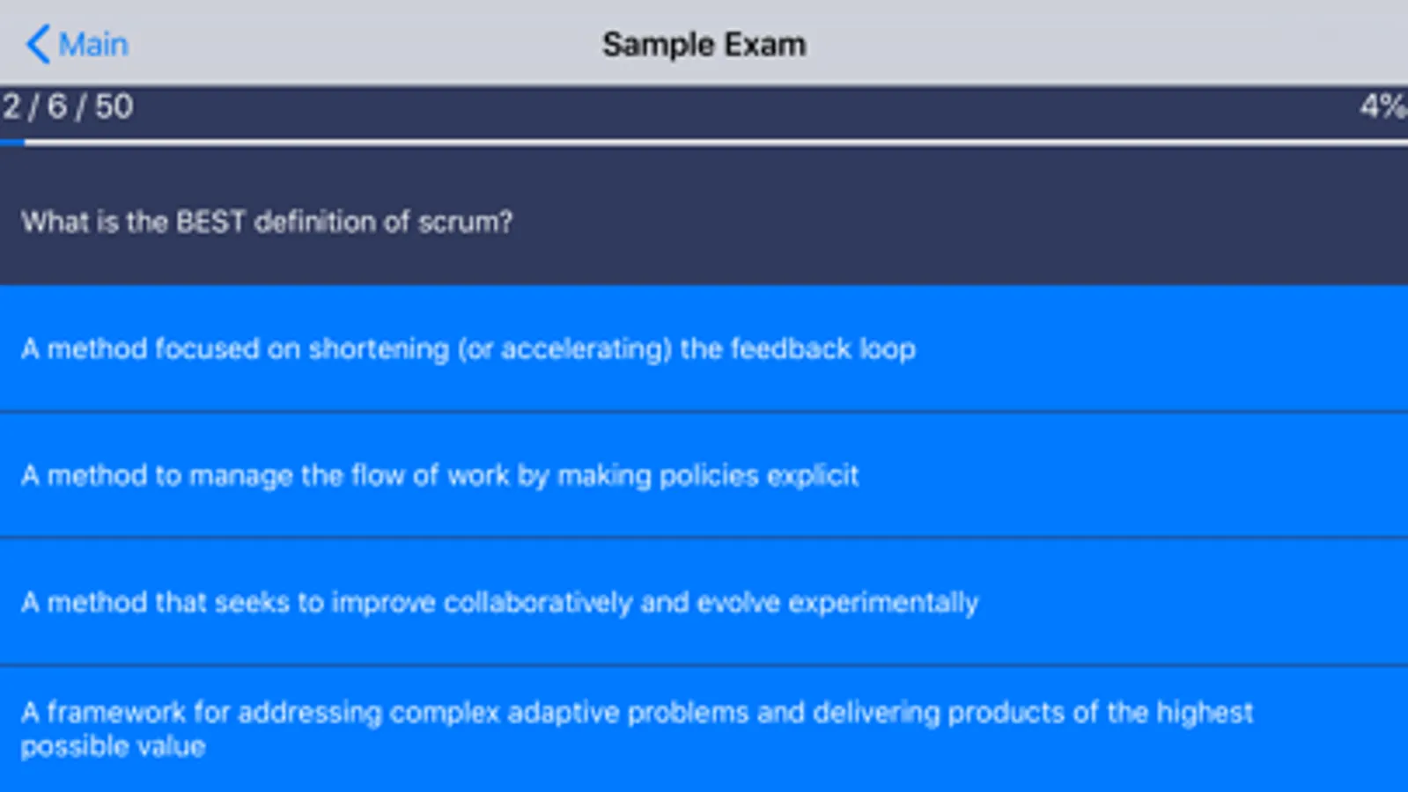Screen dimensions: 1408x792
Task: Choose answer about managing flow of work
Action: [x=439, y=475]
